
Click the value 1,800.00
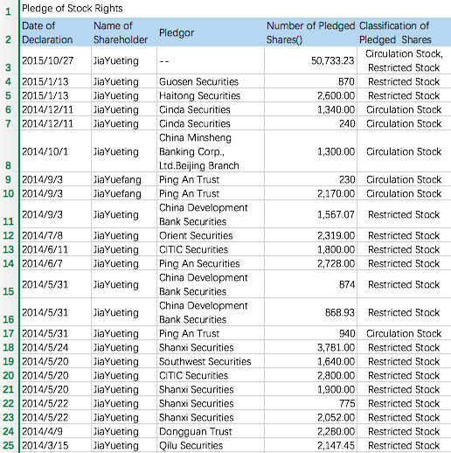(336, 249)
